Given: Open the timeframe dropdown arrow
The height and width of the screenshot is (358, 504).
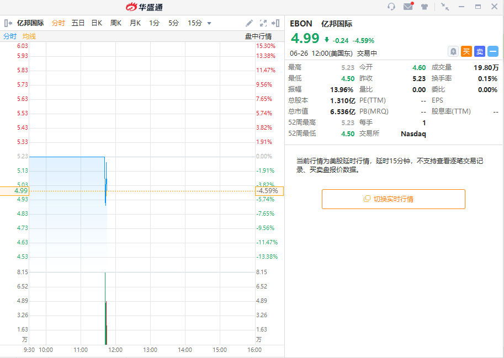Looking at the screenshot, I should coord(209,23).
